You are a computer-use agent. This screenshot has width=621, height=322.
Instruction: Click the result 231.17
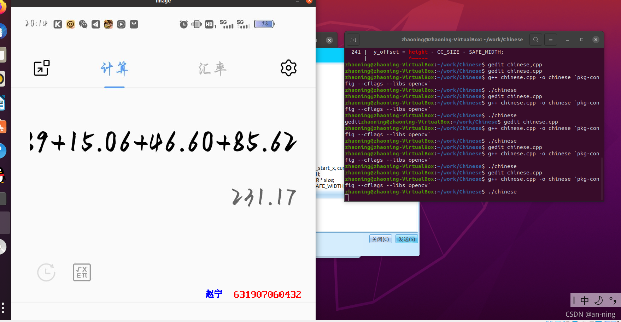pos(264,197)
